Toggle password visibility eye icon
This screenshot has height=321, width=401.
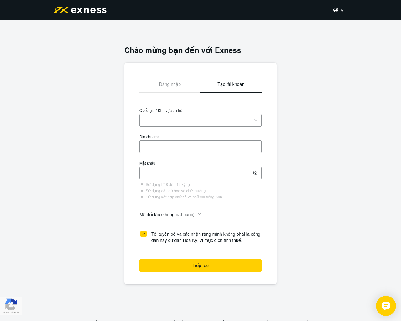point(255,173)
